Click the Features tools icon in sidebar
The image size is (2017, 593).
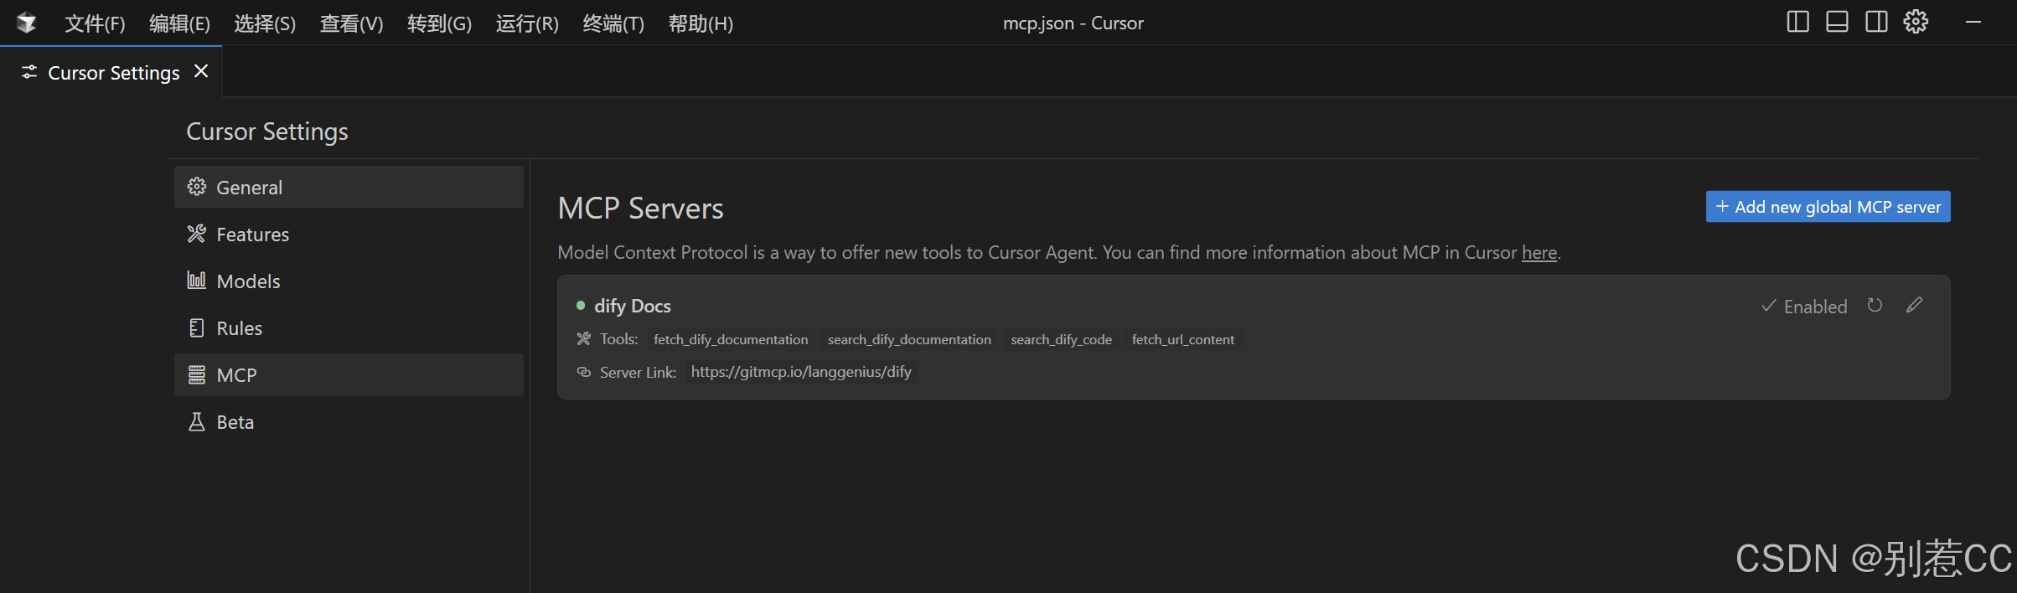(x=196, y=234)
